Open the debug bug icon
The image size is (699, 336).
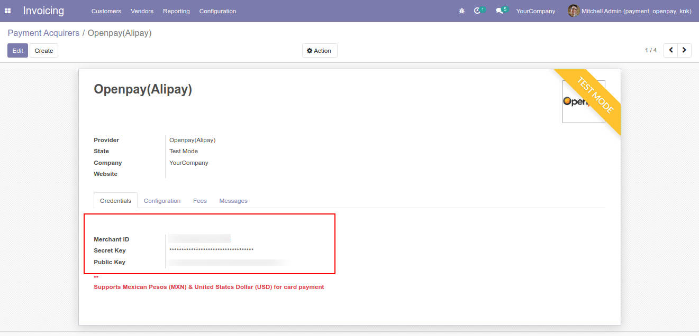(462, 11)
